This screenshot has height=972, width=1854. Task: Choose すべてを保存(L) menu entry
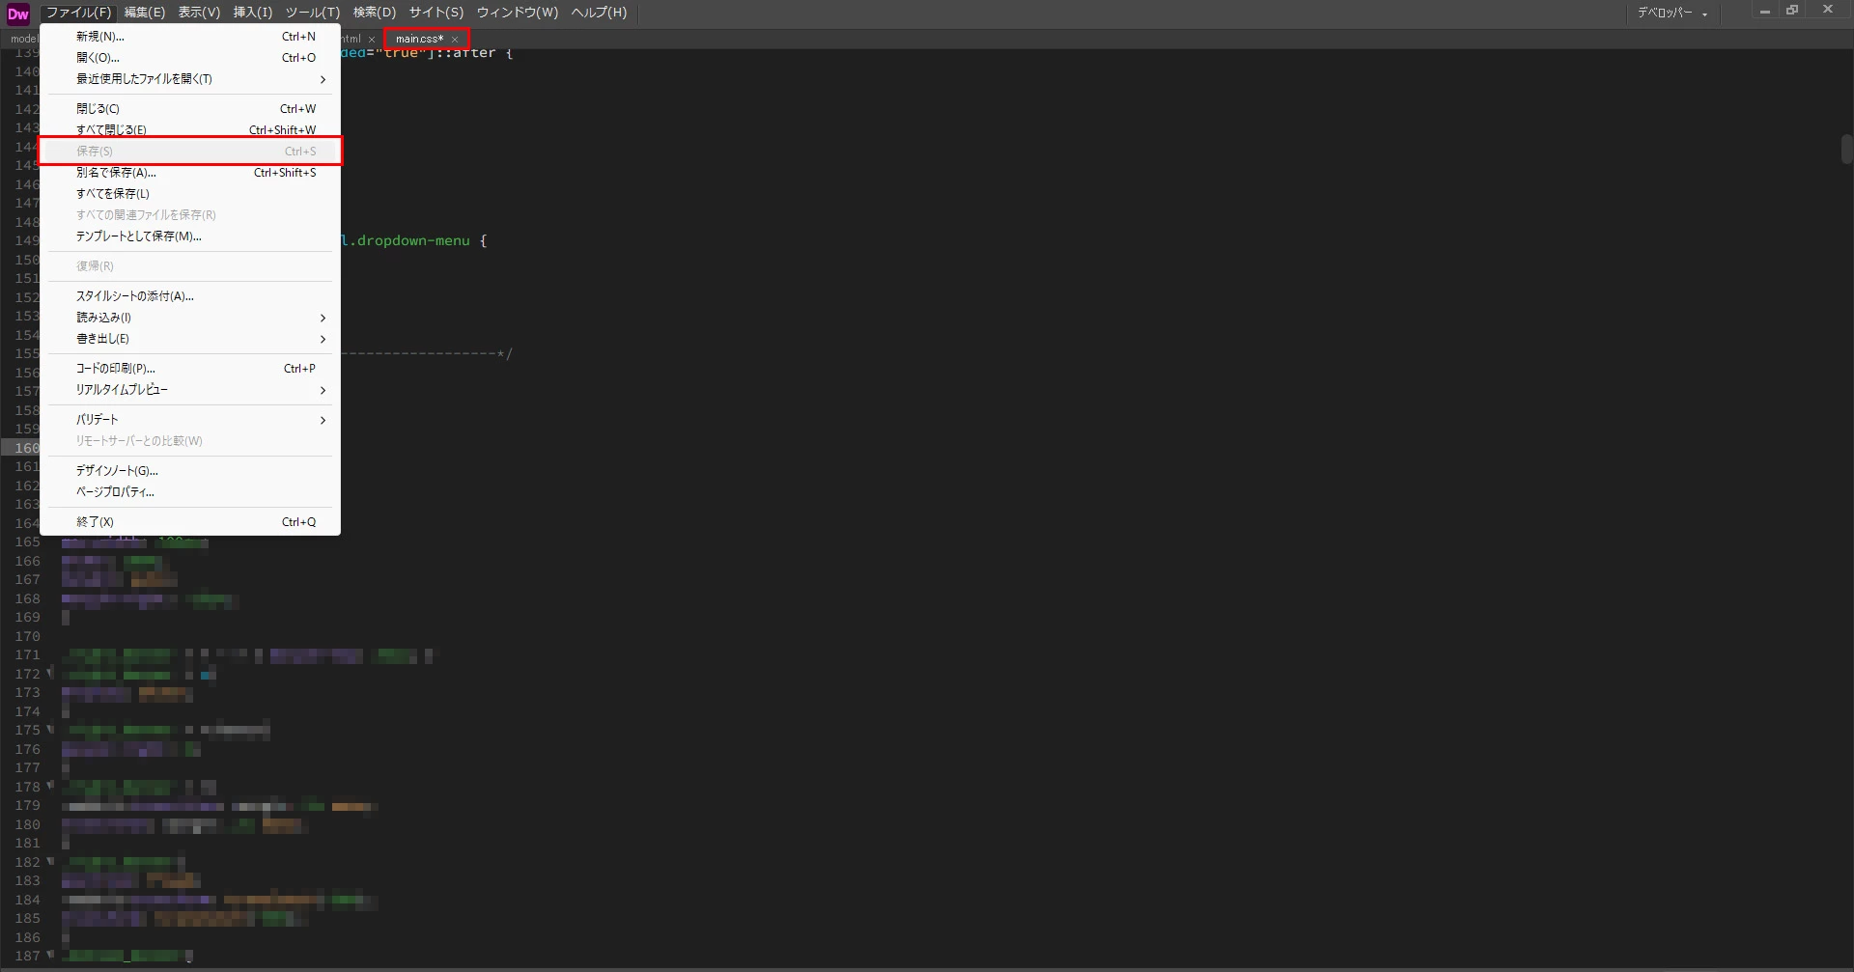tap(190, 194)
